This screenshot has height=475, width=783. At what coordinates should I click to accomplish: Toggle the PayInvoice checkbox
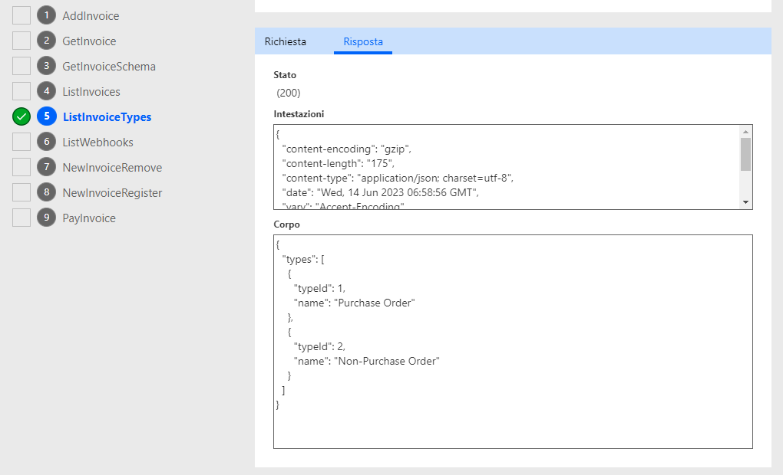coord(21,218)
